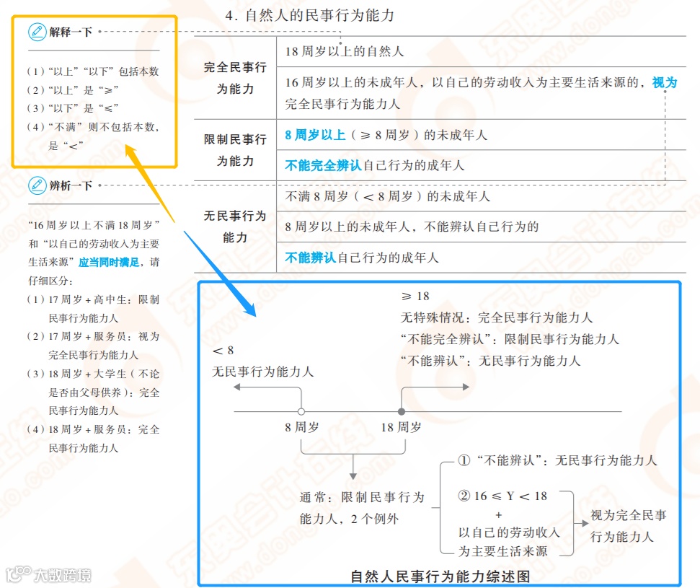Click the filled circle marker at 18周岁
The height and width of the screenshot is (588, 700).
pyautogui.click(x=402, y=411)
